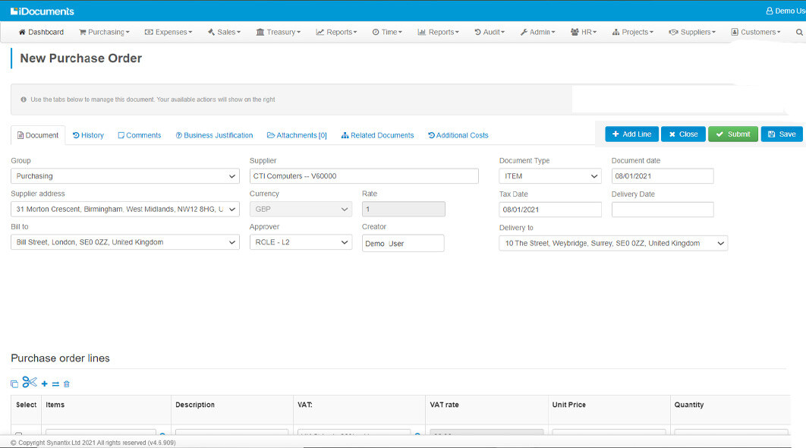Expand the Delivery to address dropdown
This screenshot has width=806, height=448.
pyautogui.click(x=613, y=243)
